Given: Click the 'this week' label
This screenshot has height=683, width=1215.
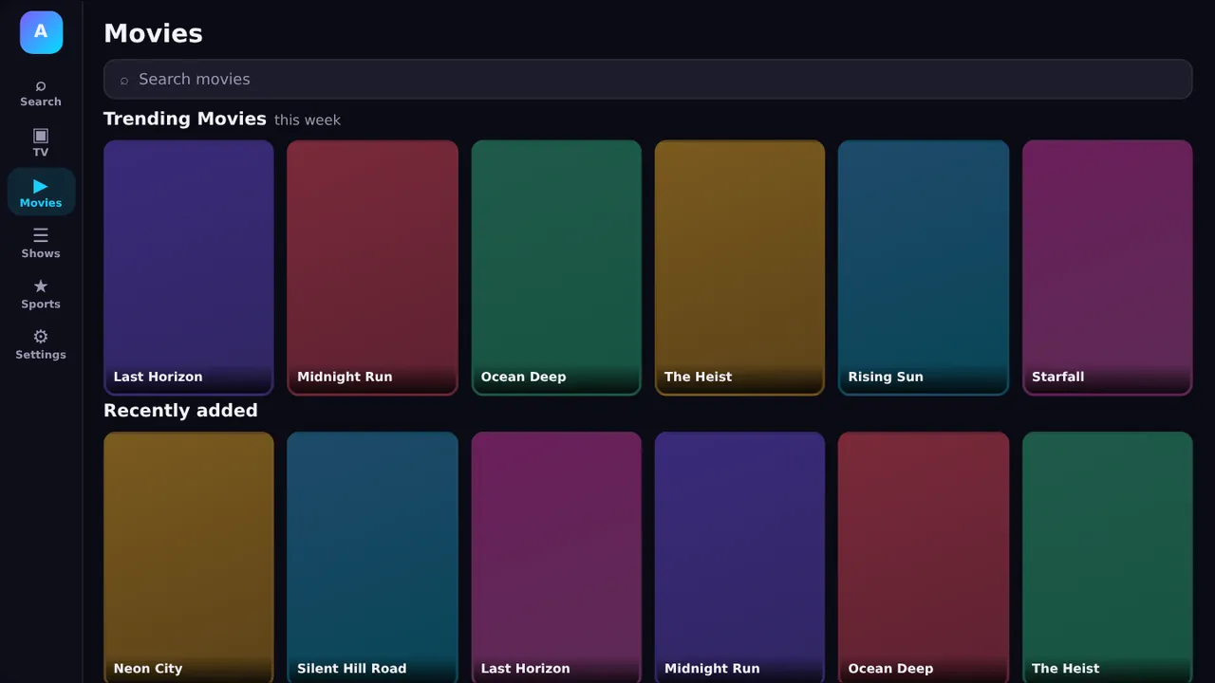Looking at the screenshot, I should 308,120.
